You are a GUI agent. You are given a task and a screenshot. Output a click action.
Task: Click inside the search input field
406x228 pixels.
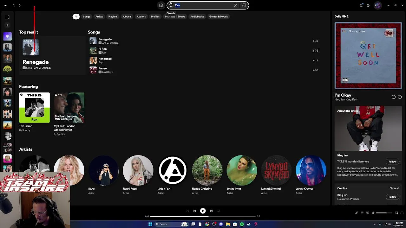pyautogui.click(x=203, y=5)
